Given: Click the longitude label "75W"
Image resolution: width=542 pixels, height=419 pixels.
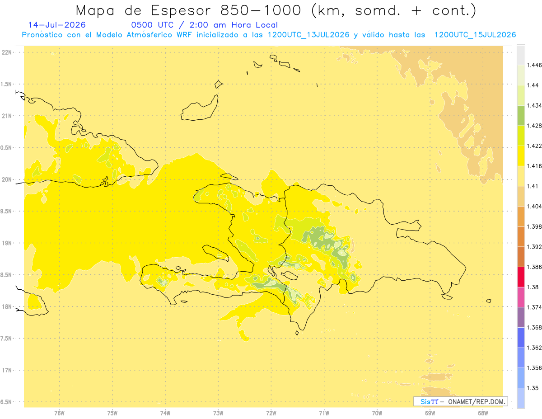Looking at the screenshot, I should pyautogui.click(x=112, y=413).
